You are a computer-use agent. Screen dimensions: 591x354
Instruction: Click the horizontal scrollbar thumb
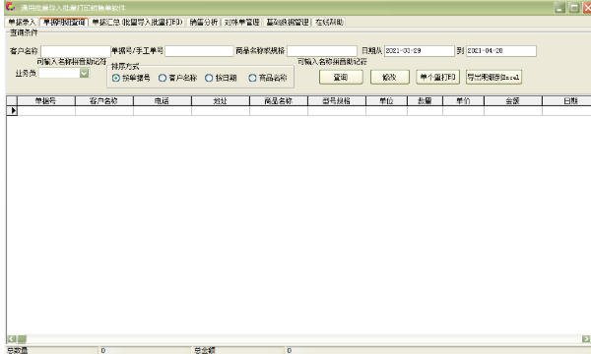(x=22, y=338)
